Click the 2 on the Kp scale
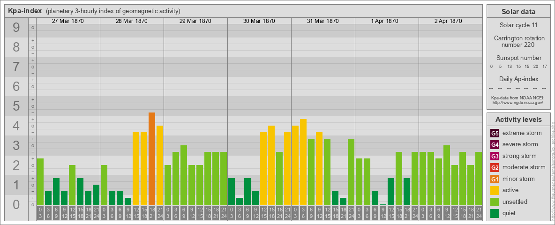 coord(16,165)
